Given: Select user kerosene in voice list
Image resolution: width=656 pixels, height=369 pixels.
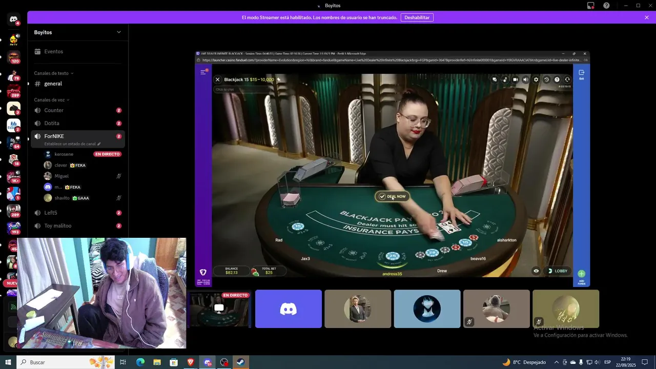Looking at the screenshot, I should [x=64, y=154].
